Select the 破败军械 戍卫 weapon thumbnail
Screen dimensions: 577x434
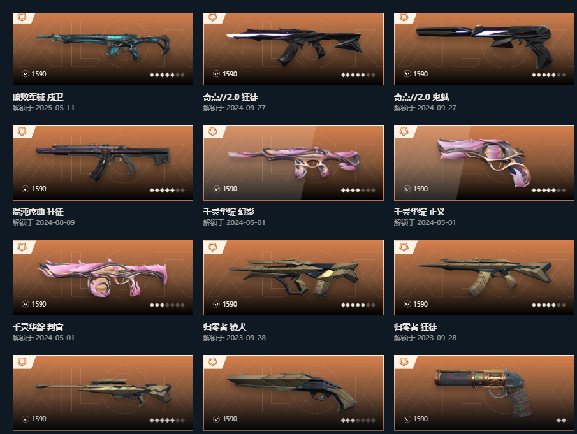(x=103, y=49)
